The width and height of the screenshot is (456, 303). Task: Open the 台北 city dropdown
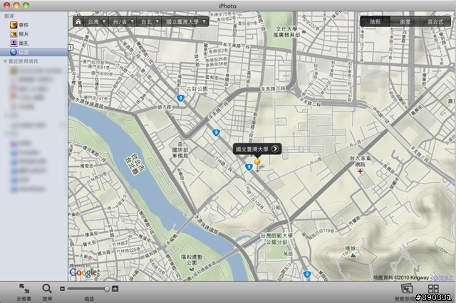[x=150, y=21]
